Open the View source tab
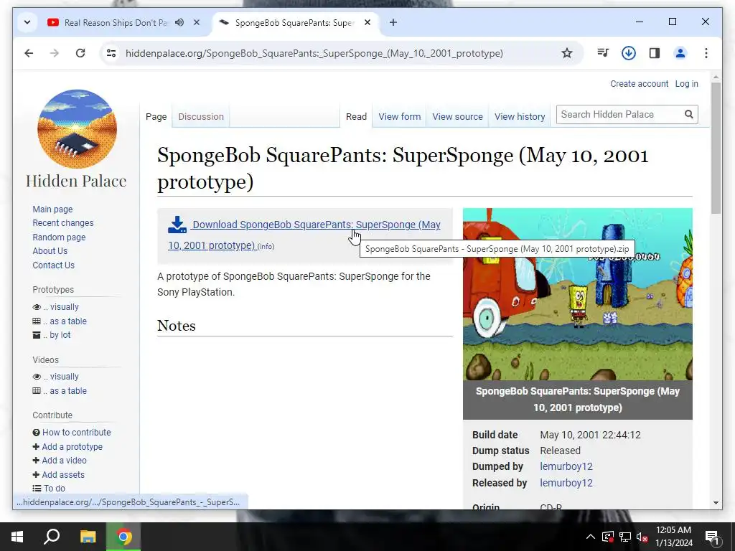This screenshot has width=735, height=551. click(x=457, y=117)
